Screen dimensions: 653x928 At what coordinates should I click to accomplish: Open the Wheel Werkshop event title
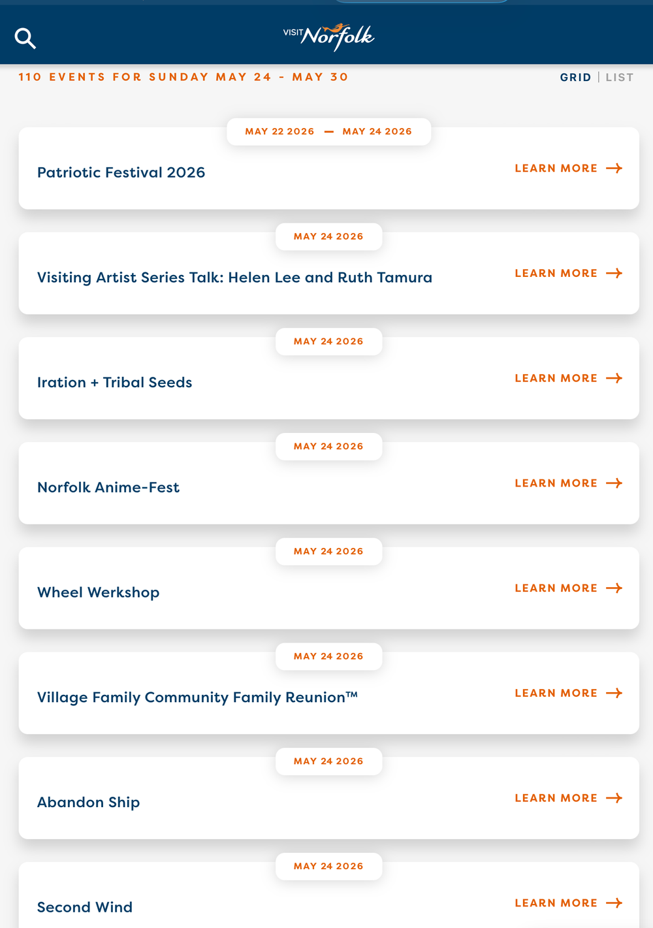(x=99, y=592)
